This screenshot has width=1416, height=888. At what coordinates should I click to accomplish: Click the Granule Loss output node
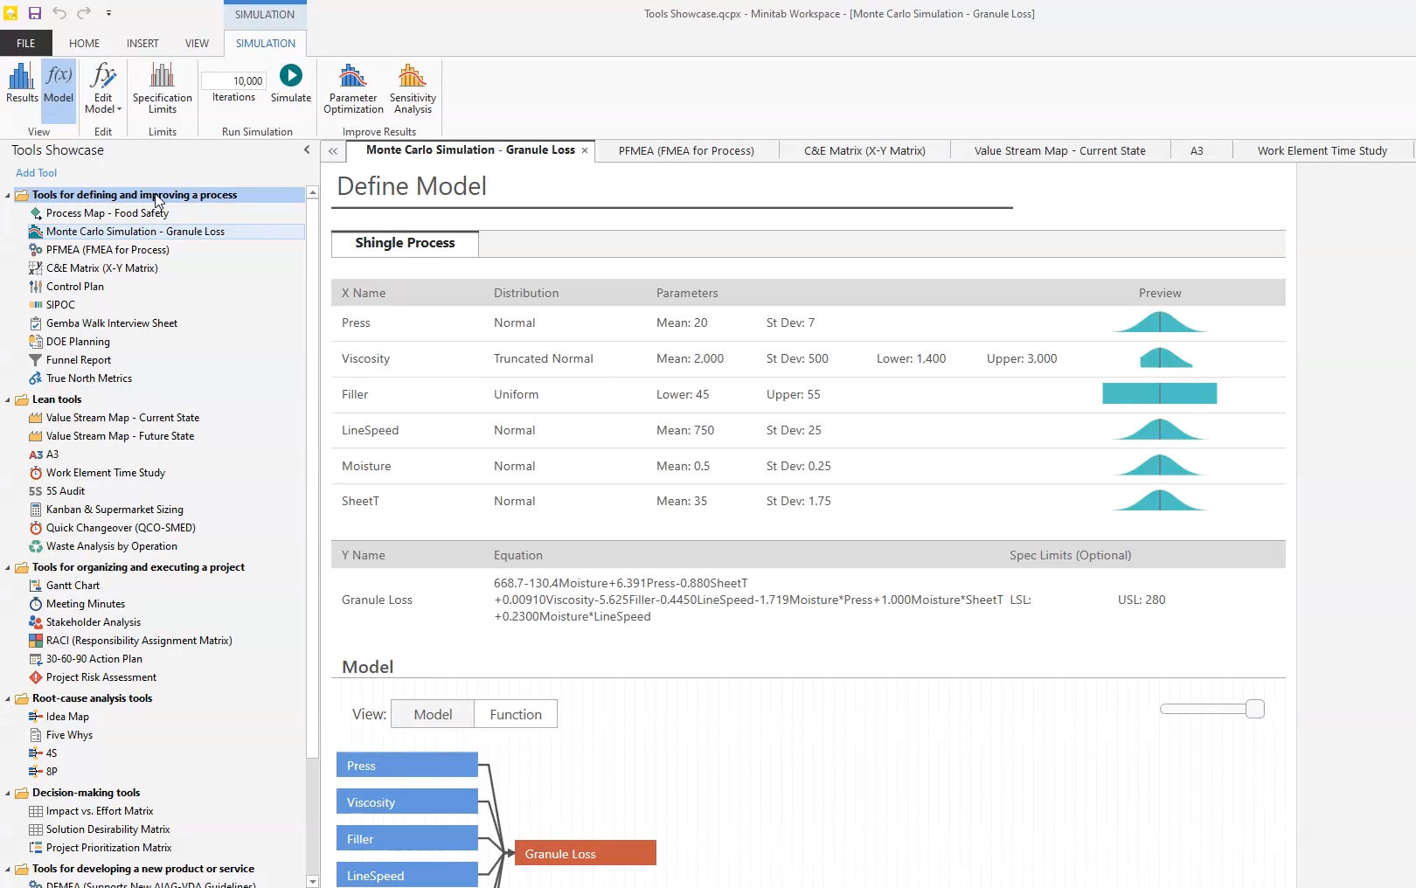pyautogui.click(x=586, y=854)
